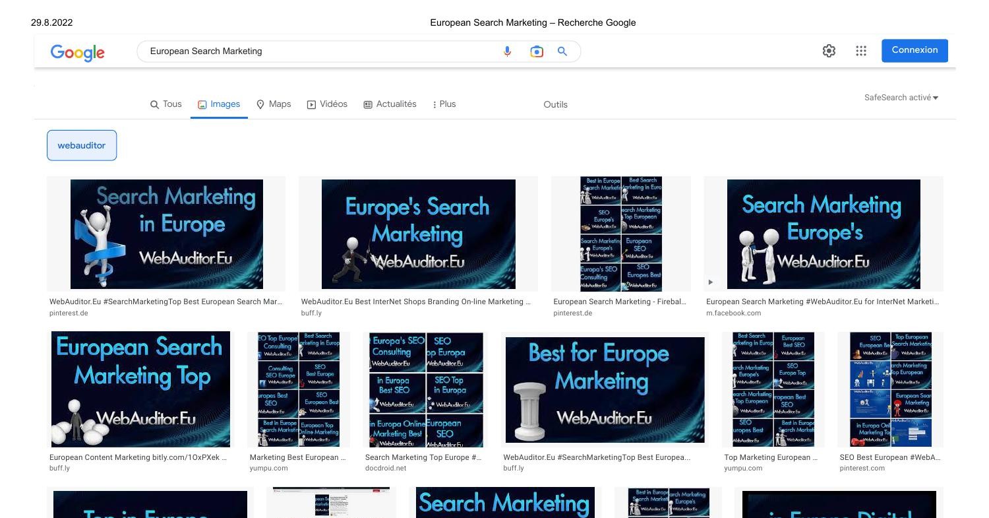Open the settings gear menu
This screenshot has height=518, width=989.
(x=829, y=50)
